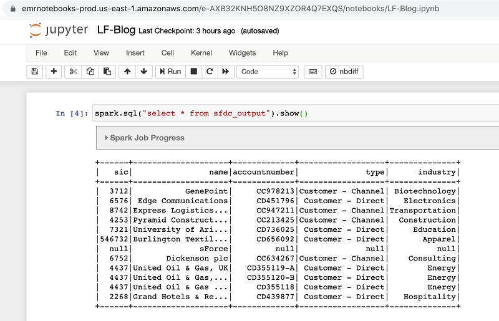Run the current cell
Image resolution: width=499 pixels, height=321 pixels.
(170, 72)
